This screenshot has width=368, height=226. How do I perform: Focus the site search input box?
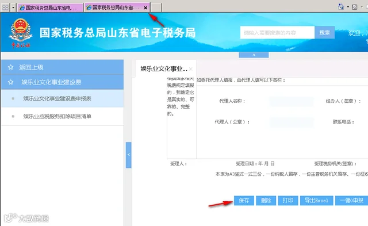tap(277, 33)
